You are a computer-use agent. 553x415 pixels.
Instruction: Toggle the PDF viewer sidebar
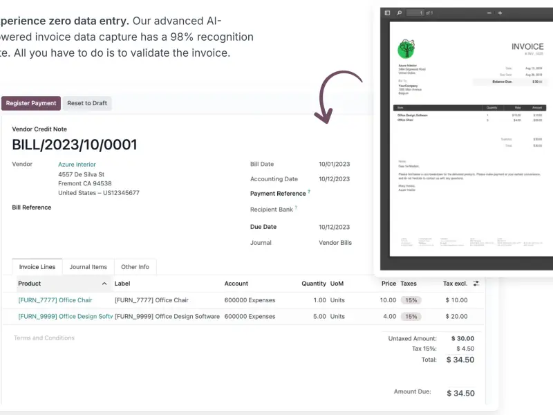(387, 12)
